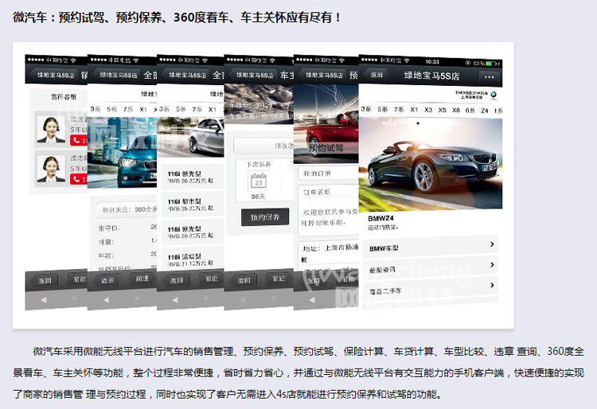Image resolution: width=597 pixels, height=409 pixels.
Task: Expand the BMW车型 row chevron
Action: point(493,245)
